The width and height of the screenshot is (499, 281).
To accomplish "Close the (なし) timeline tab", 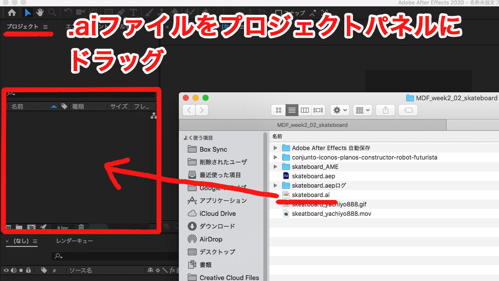I will (x=7, y=241).
